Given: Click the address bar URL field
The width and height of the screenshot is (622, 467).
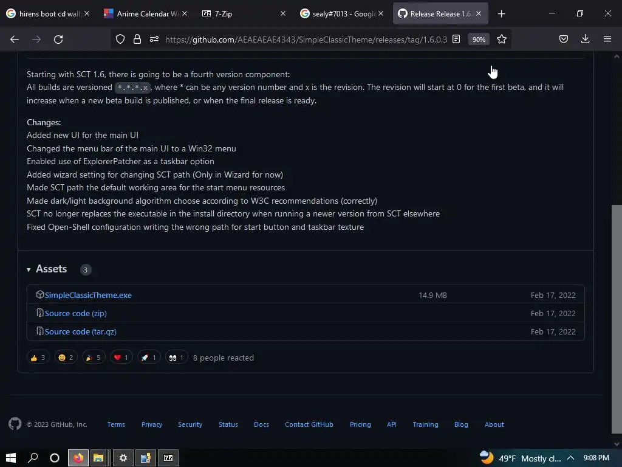Looking at the screenshot, I should 306,40.
